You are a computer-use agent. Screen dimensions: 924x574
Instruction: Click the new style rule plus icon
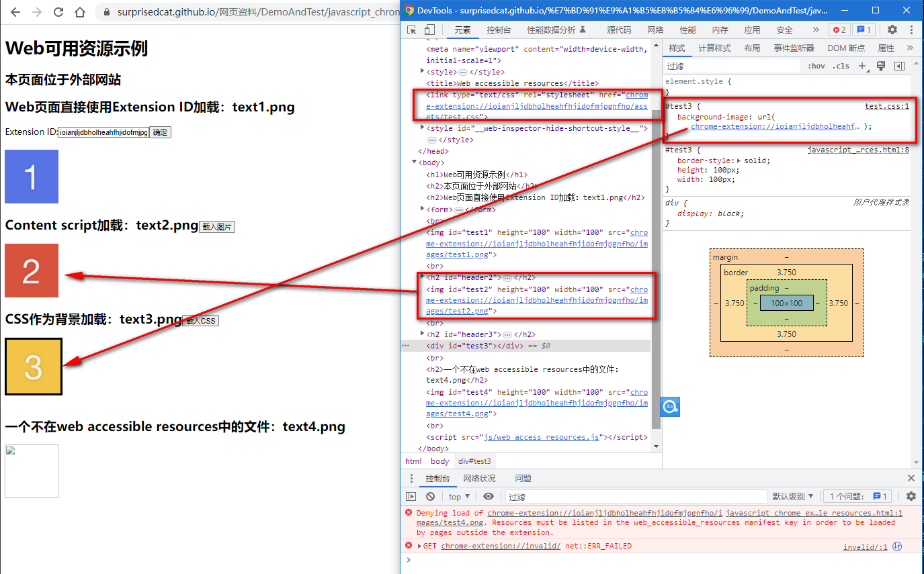click(863, 66)
